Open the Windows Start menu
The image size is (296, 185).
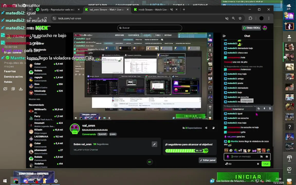pyautogui.click(x=5, y=181)
